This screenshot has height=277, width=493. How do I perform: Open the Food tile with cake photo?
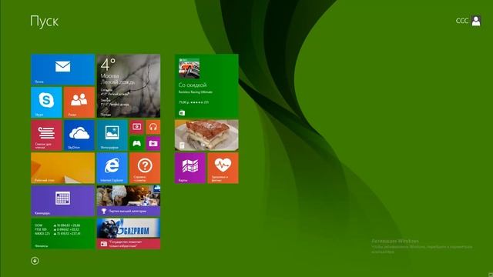coord(206,135)
